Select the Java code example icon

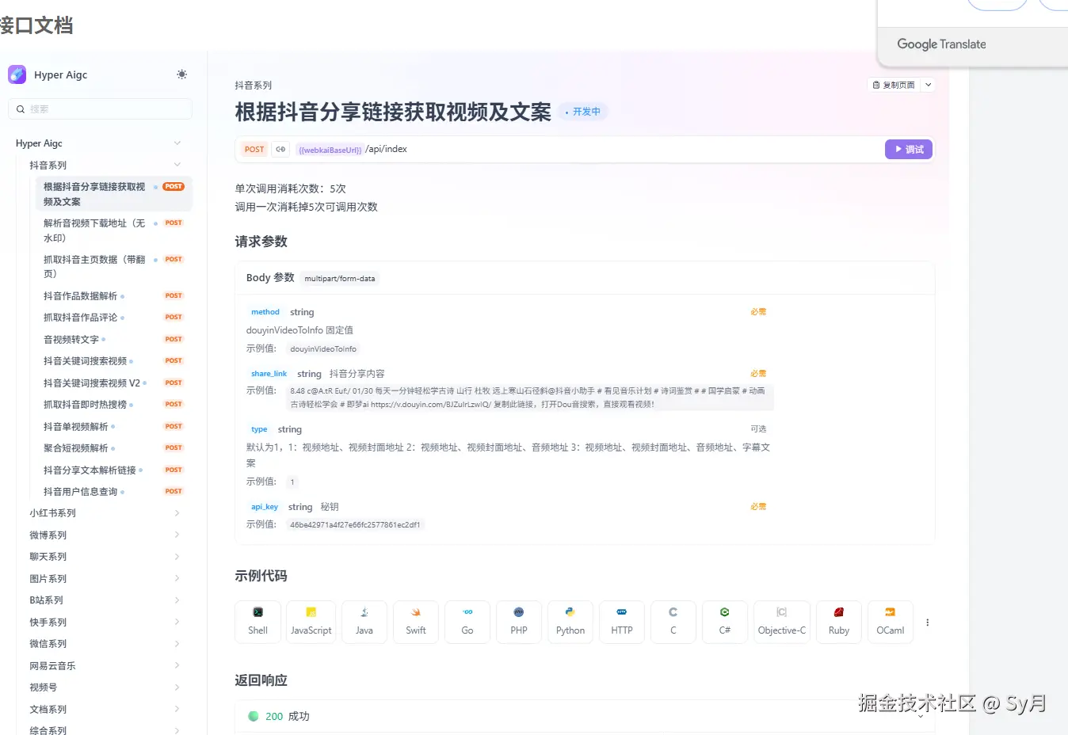[x=364, y=622]
